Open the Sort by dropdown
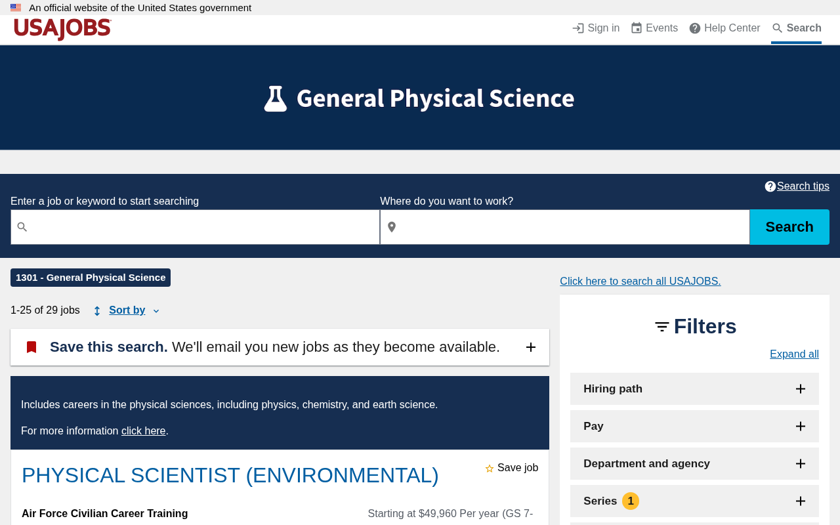This screenshot has width=840, height=525. click(x=127, y=310)
